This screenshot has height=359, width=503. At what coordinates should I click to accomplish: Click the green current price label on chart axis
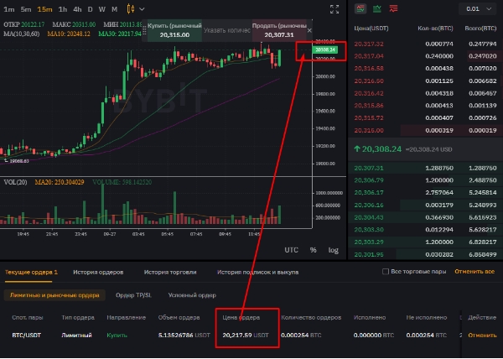325,50
